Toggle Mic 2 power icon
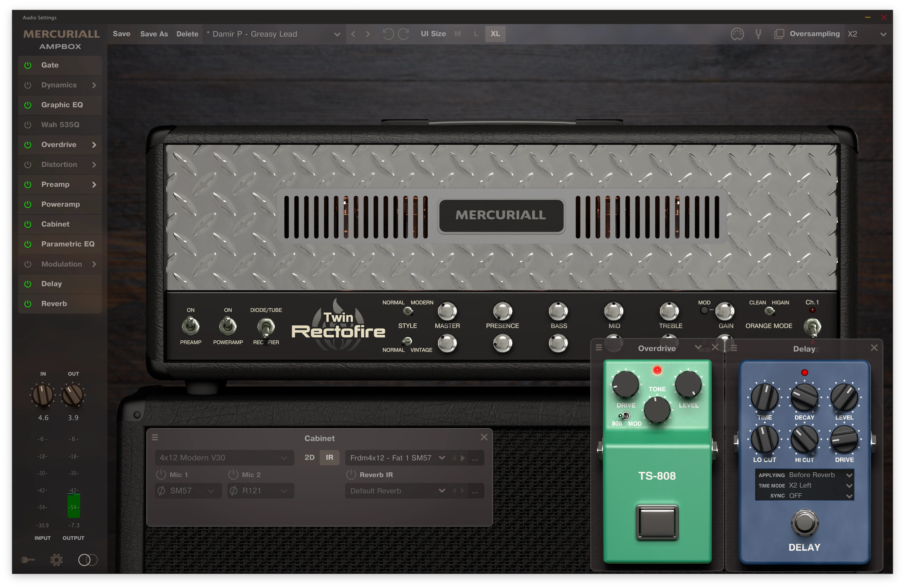This screenshot has height=588, width=905. click(x=233, y=474)
